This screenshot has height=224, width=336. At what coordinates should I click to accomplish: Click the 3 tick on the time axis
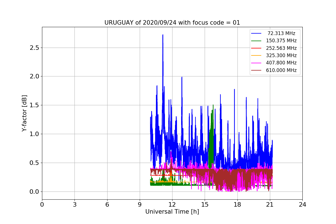click(74, 205)
